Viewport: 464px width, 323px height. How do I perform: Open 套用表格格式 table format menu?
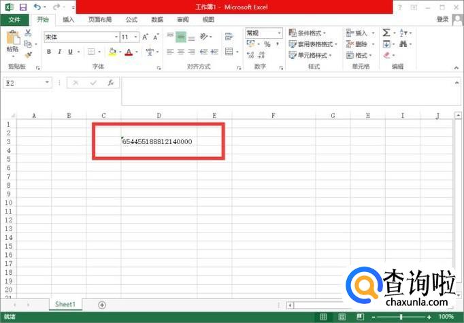pyautogui.click(x=313, y=44)
